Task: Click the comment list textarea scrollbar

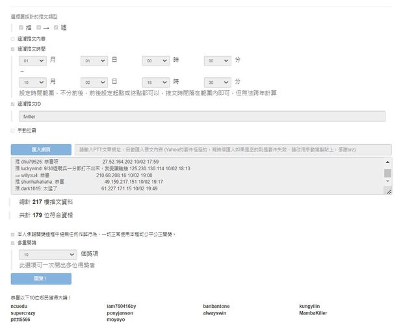Action: click(x=387, y=173)
